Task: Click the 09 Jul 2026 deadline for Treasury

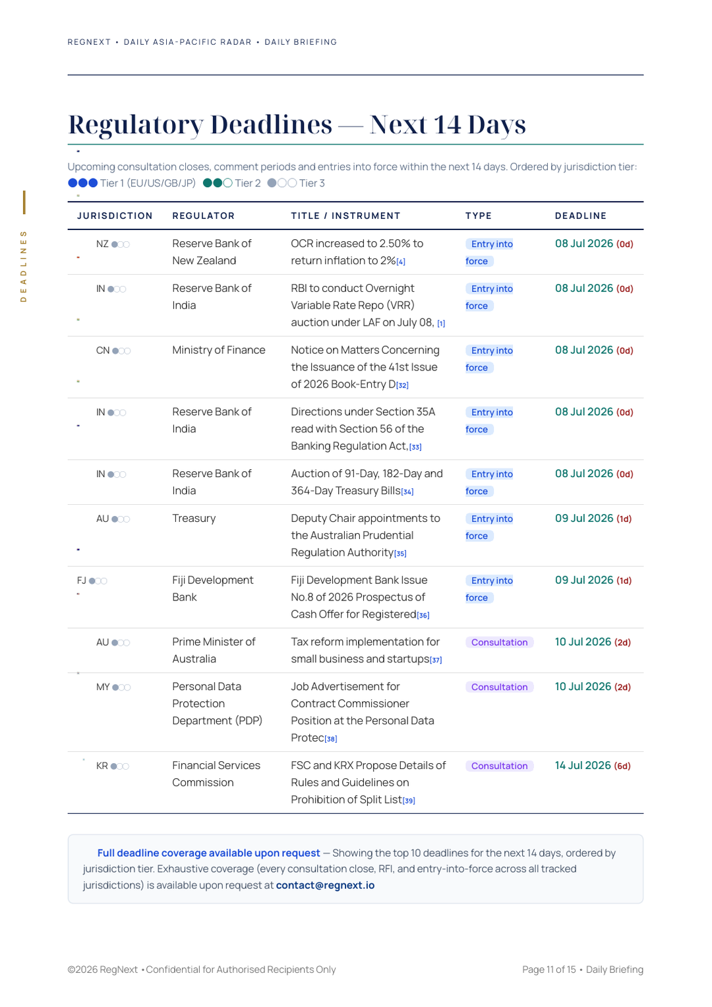Action: click(593, 519)
